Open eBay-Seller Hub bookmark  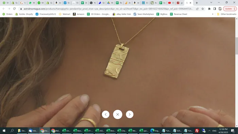click(x=122, y=14)
